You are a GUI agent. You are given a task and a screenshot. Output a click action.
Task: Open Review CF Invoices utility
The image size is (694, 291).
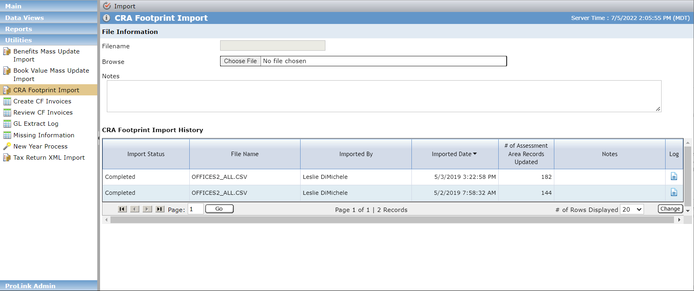(43, 113)
